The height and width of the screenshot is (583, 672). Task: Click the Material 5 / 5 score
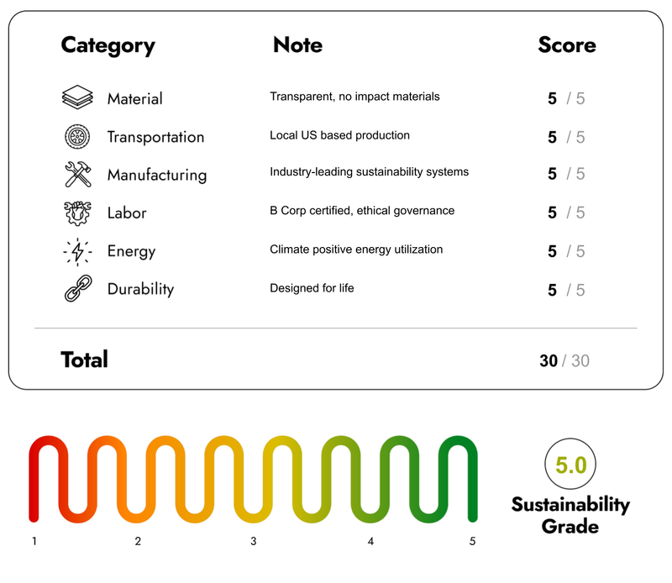point(566,98)
